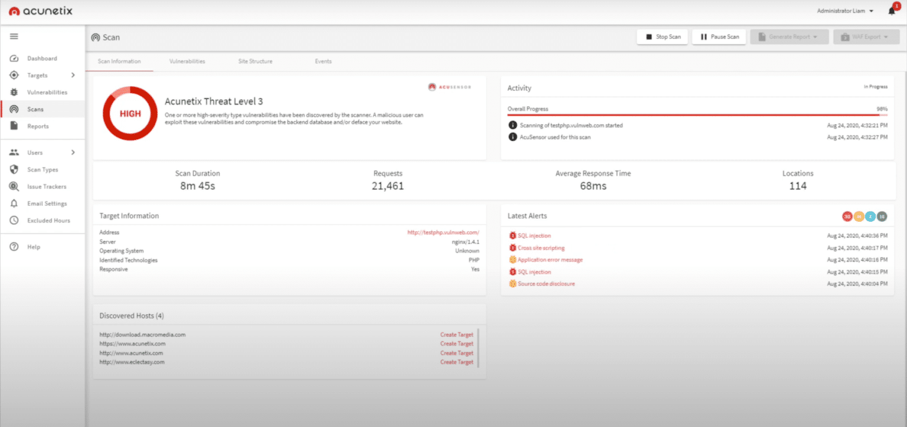Image resolution: width=907 pixels, height=427 pixels.
Task: Click the notification bell in top bar
Action: tap(891, 11)
